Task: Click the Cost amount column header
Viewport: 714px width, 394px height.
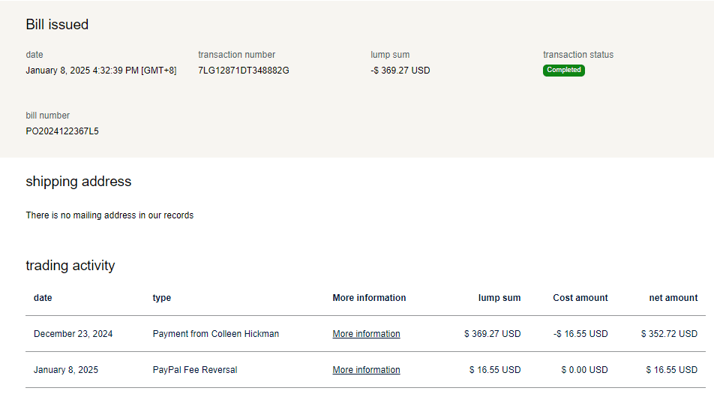Action: pyautogui.click(x=580, y=298)
